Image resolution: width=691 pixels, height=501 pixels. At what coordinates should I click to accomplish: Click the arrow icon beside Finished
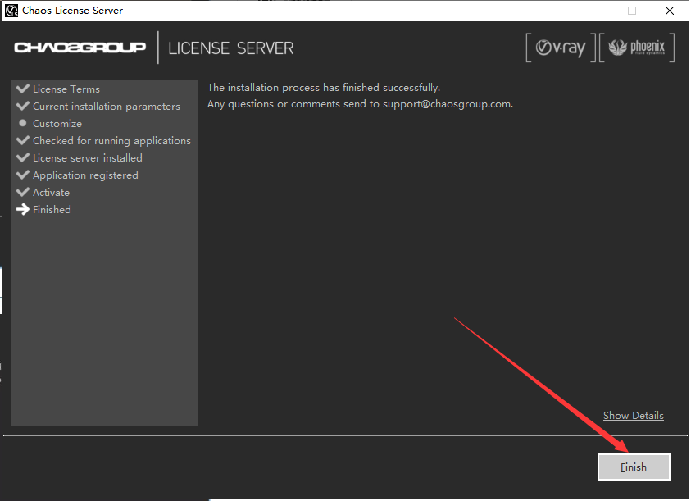click(x=22, y=209)
